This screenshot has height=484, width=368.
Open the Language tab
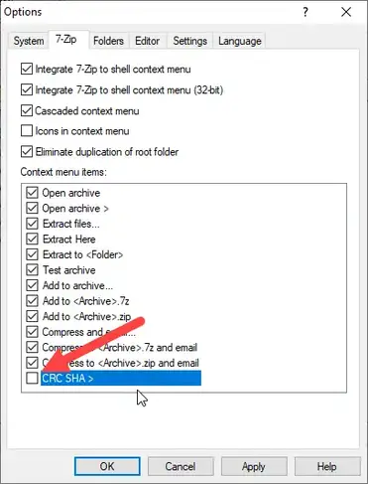[240, 41]
